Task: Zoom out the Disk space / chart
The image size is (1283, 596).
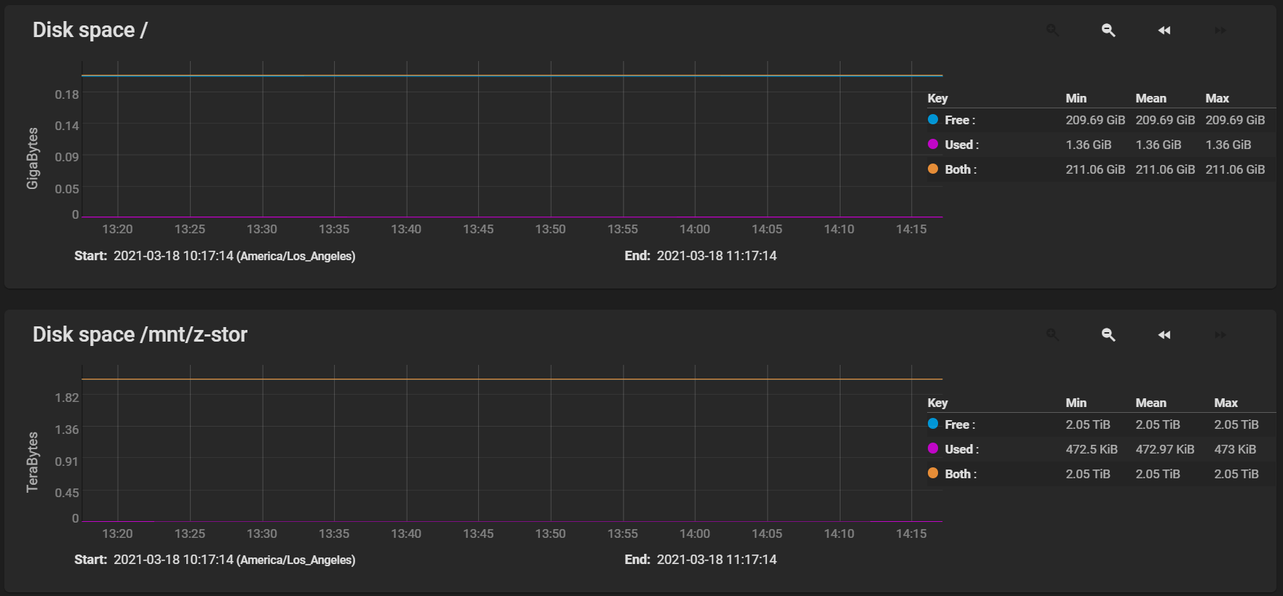Action: coord(1108,30)
